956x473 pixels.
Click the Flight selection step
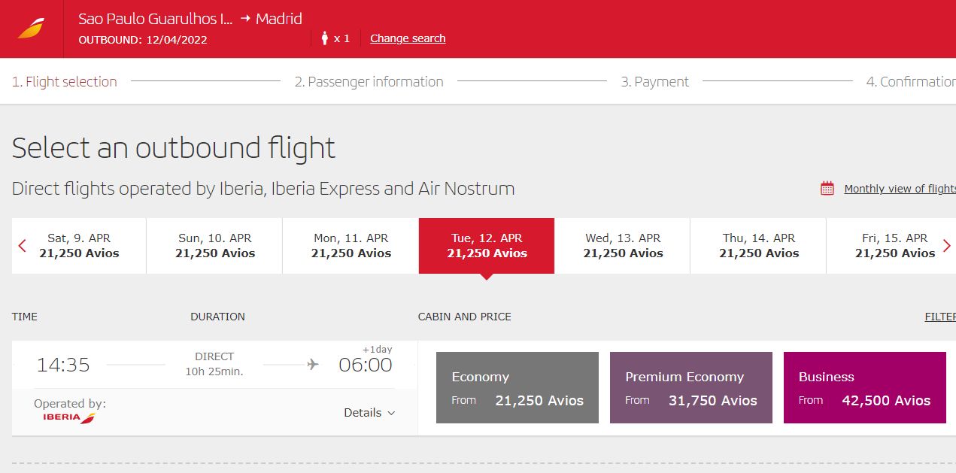point(65,82)
